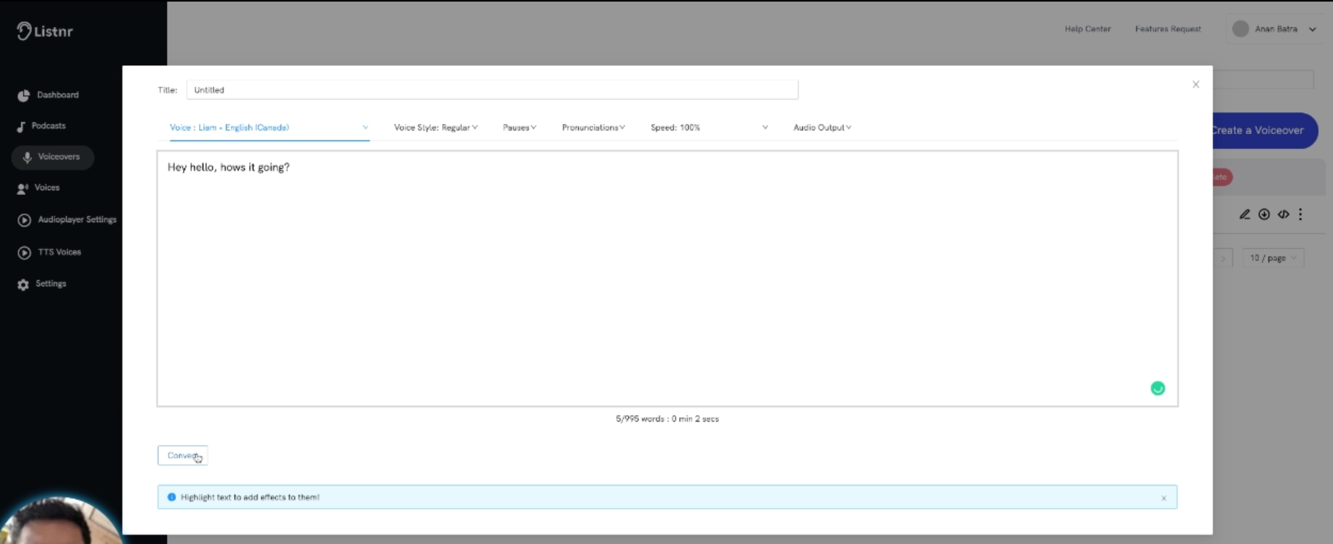
Task: Click the user avatar circle
Action: pyautogui.click(x=1240, y=29)
